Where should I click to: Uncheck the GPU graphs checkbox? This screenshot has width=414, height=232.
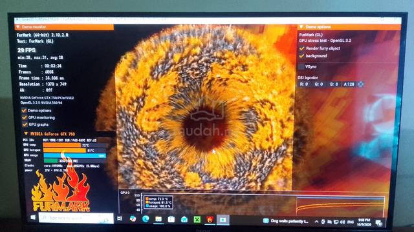[x=25, y=124]
